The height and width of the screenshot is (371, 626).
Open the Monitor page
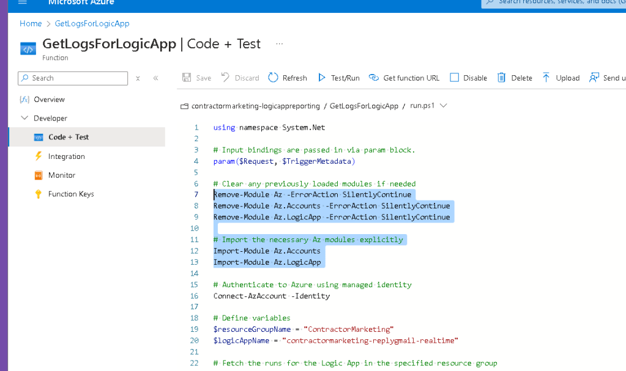pyautogui.click(x=61, y=175)
